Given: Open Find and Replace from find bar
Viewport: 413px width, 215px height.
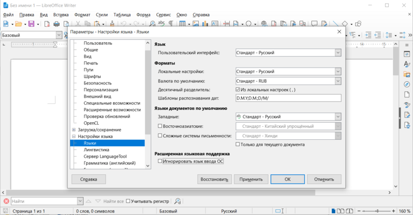Looking at the screenshot, I should (178, 201).
